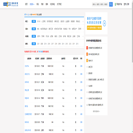Open the 数据库 dropdown in the top navigation
The width and height of the screenshot is (133, 133).
click(x=32, y=4)
